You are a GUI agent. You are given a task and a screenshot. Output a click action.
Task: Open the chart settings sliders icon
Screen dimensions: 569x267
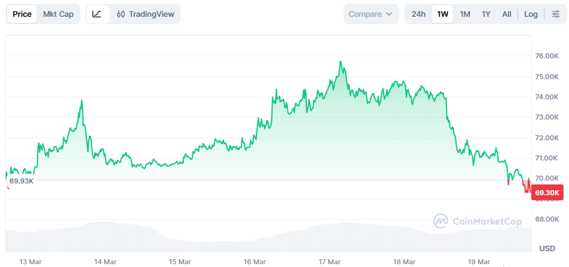(x=556, y=14)
